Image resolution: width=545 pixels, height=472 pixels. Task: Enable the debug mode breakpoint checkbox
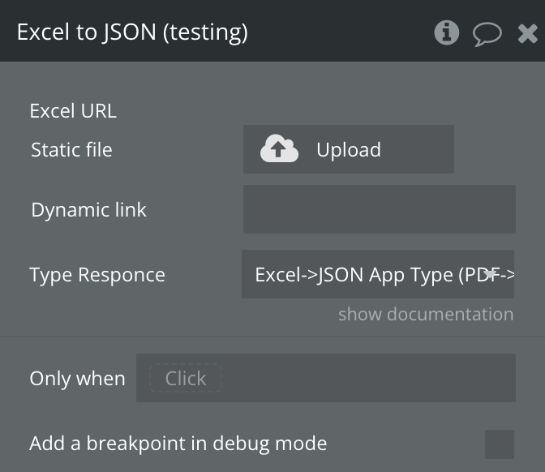[x=499, y=444]
